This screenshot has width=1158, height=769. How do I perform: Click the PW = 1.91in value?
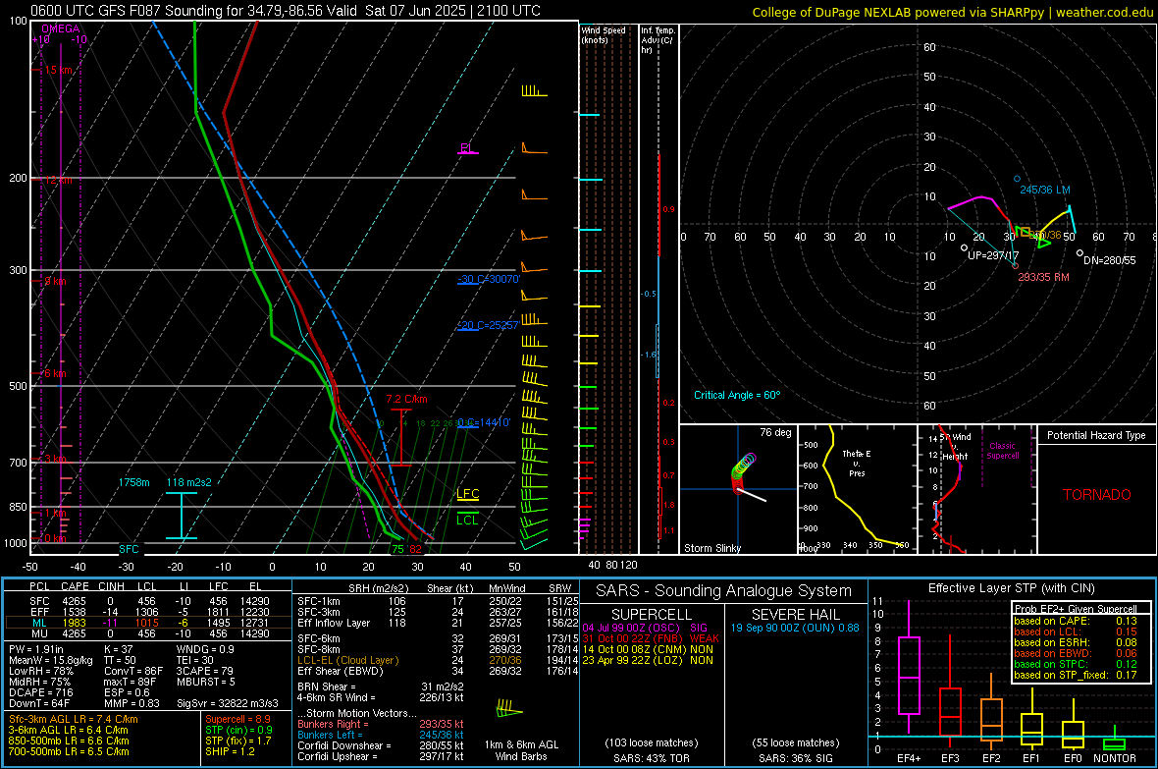coord(36,649)
